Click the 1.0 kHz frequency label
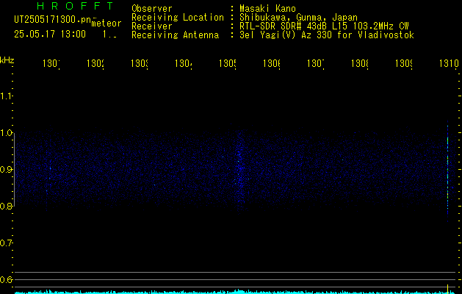The height and width of the screenshot is (294, 462). click(6, 133)
